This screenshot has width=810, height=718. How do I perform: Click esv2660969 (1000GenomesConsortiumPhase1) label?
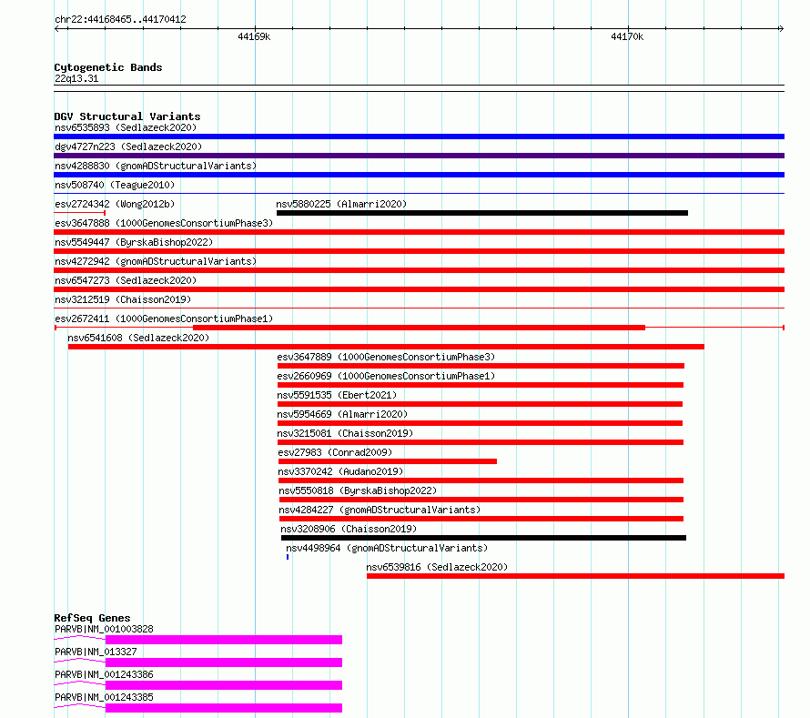386,376
